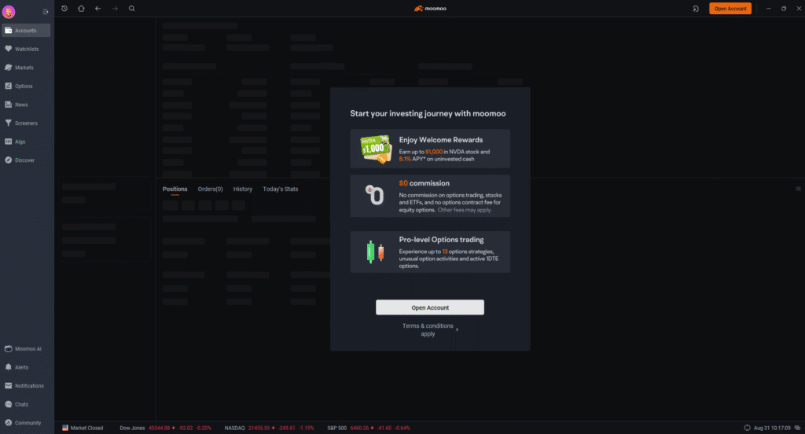Minimize the moomoo window
The width and height of the screenshot is (805, 434).
click(x=769, y=8)
